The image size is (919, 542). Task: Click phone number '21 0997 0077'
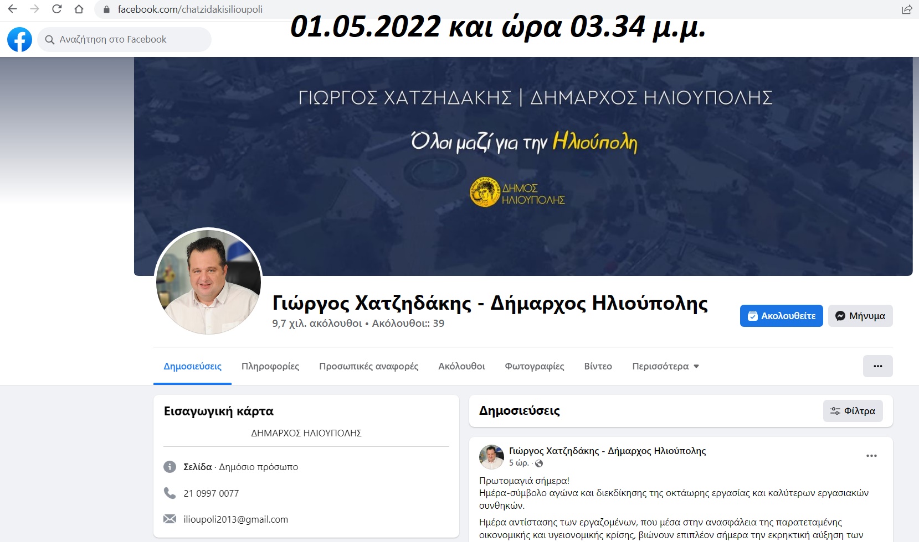click(x=211, y=493)
